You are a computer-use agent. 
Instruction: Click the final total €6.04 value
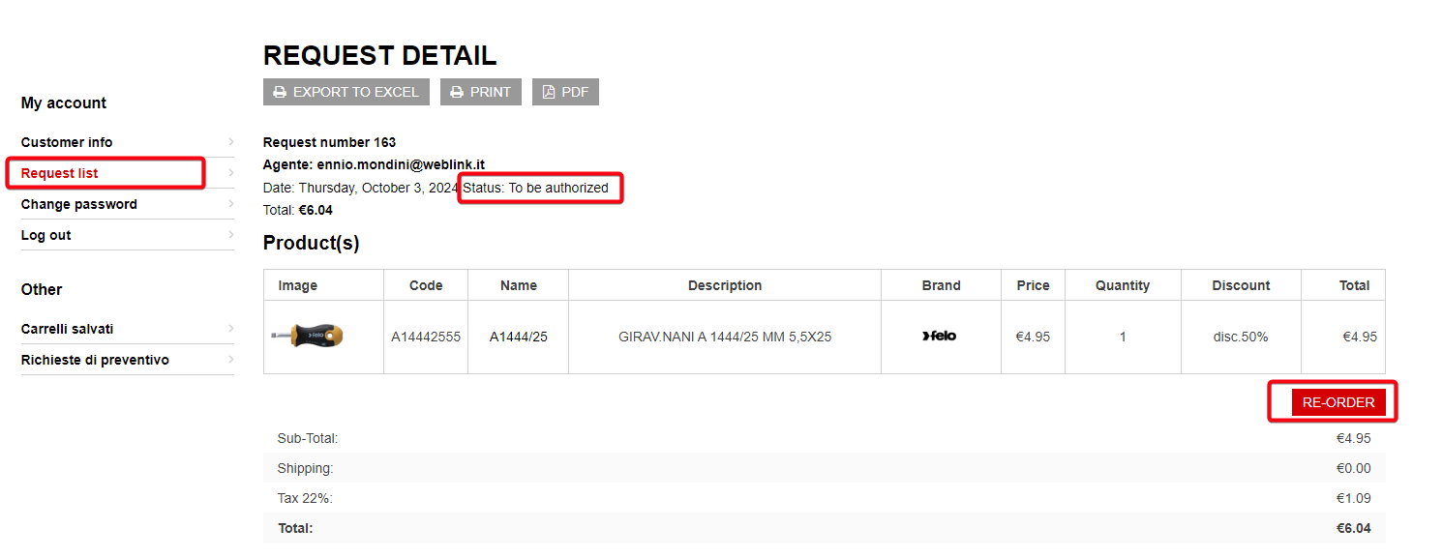pyautogui.click(x=1354, y=528)
